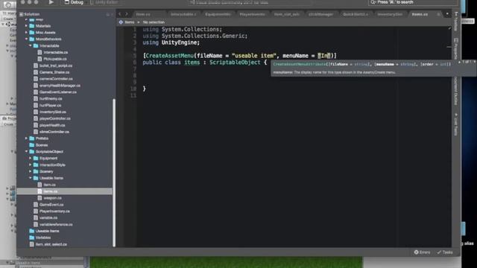Image resolution: width=477 pixels, height=268 pixels.
Task: Close the active items.cs tab
Action: tap(438, 14)
